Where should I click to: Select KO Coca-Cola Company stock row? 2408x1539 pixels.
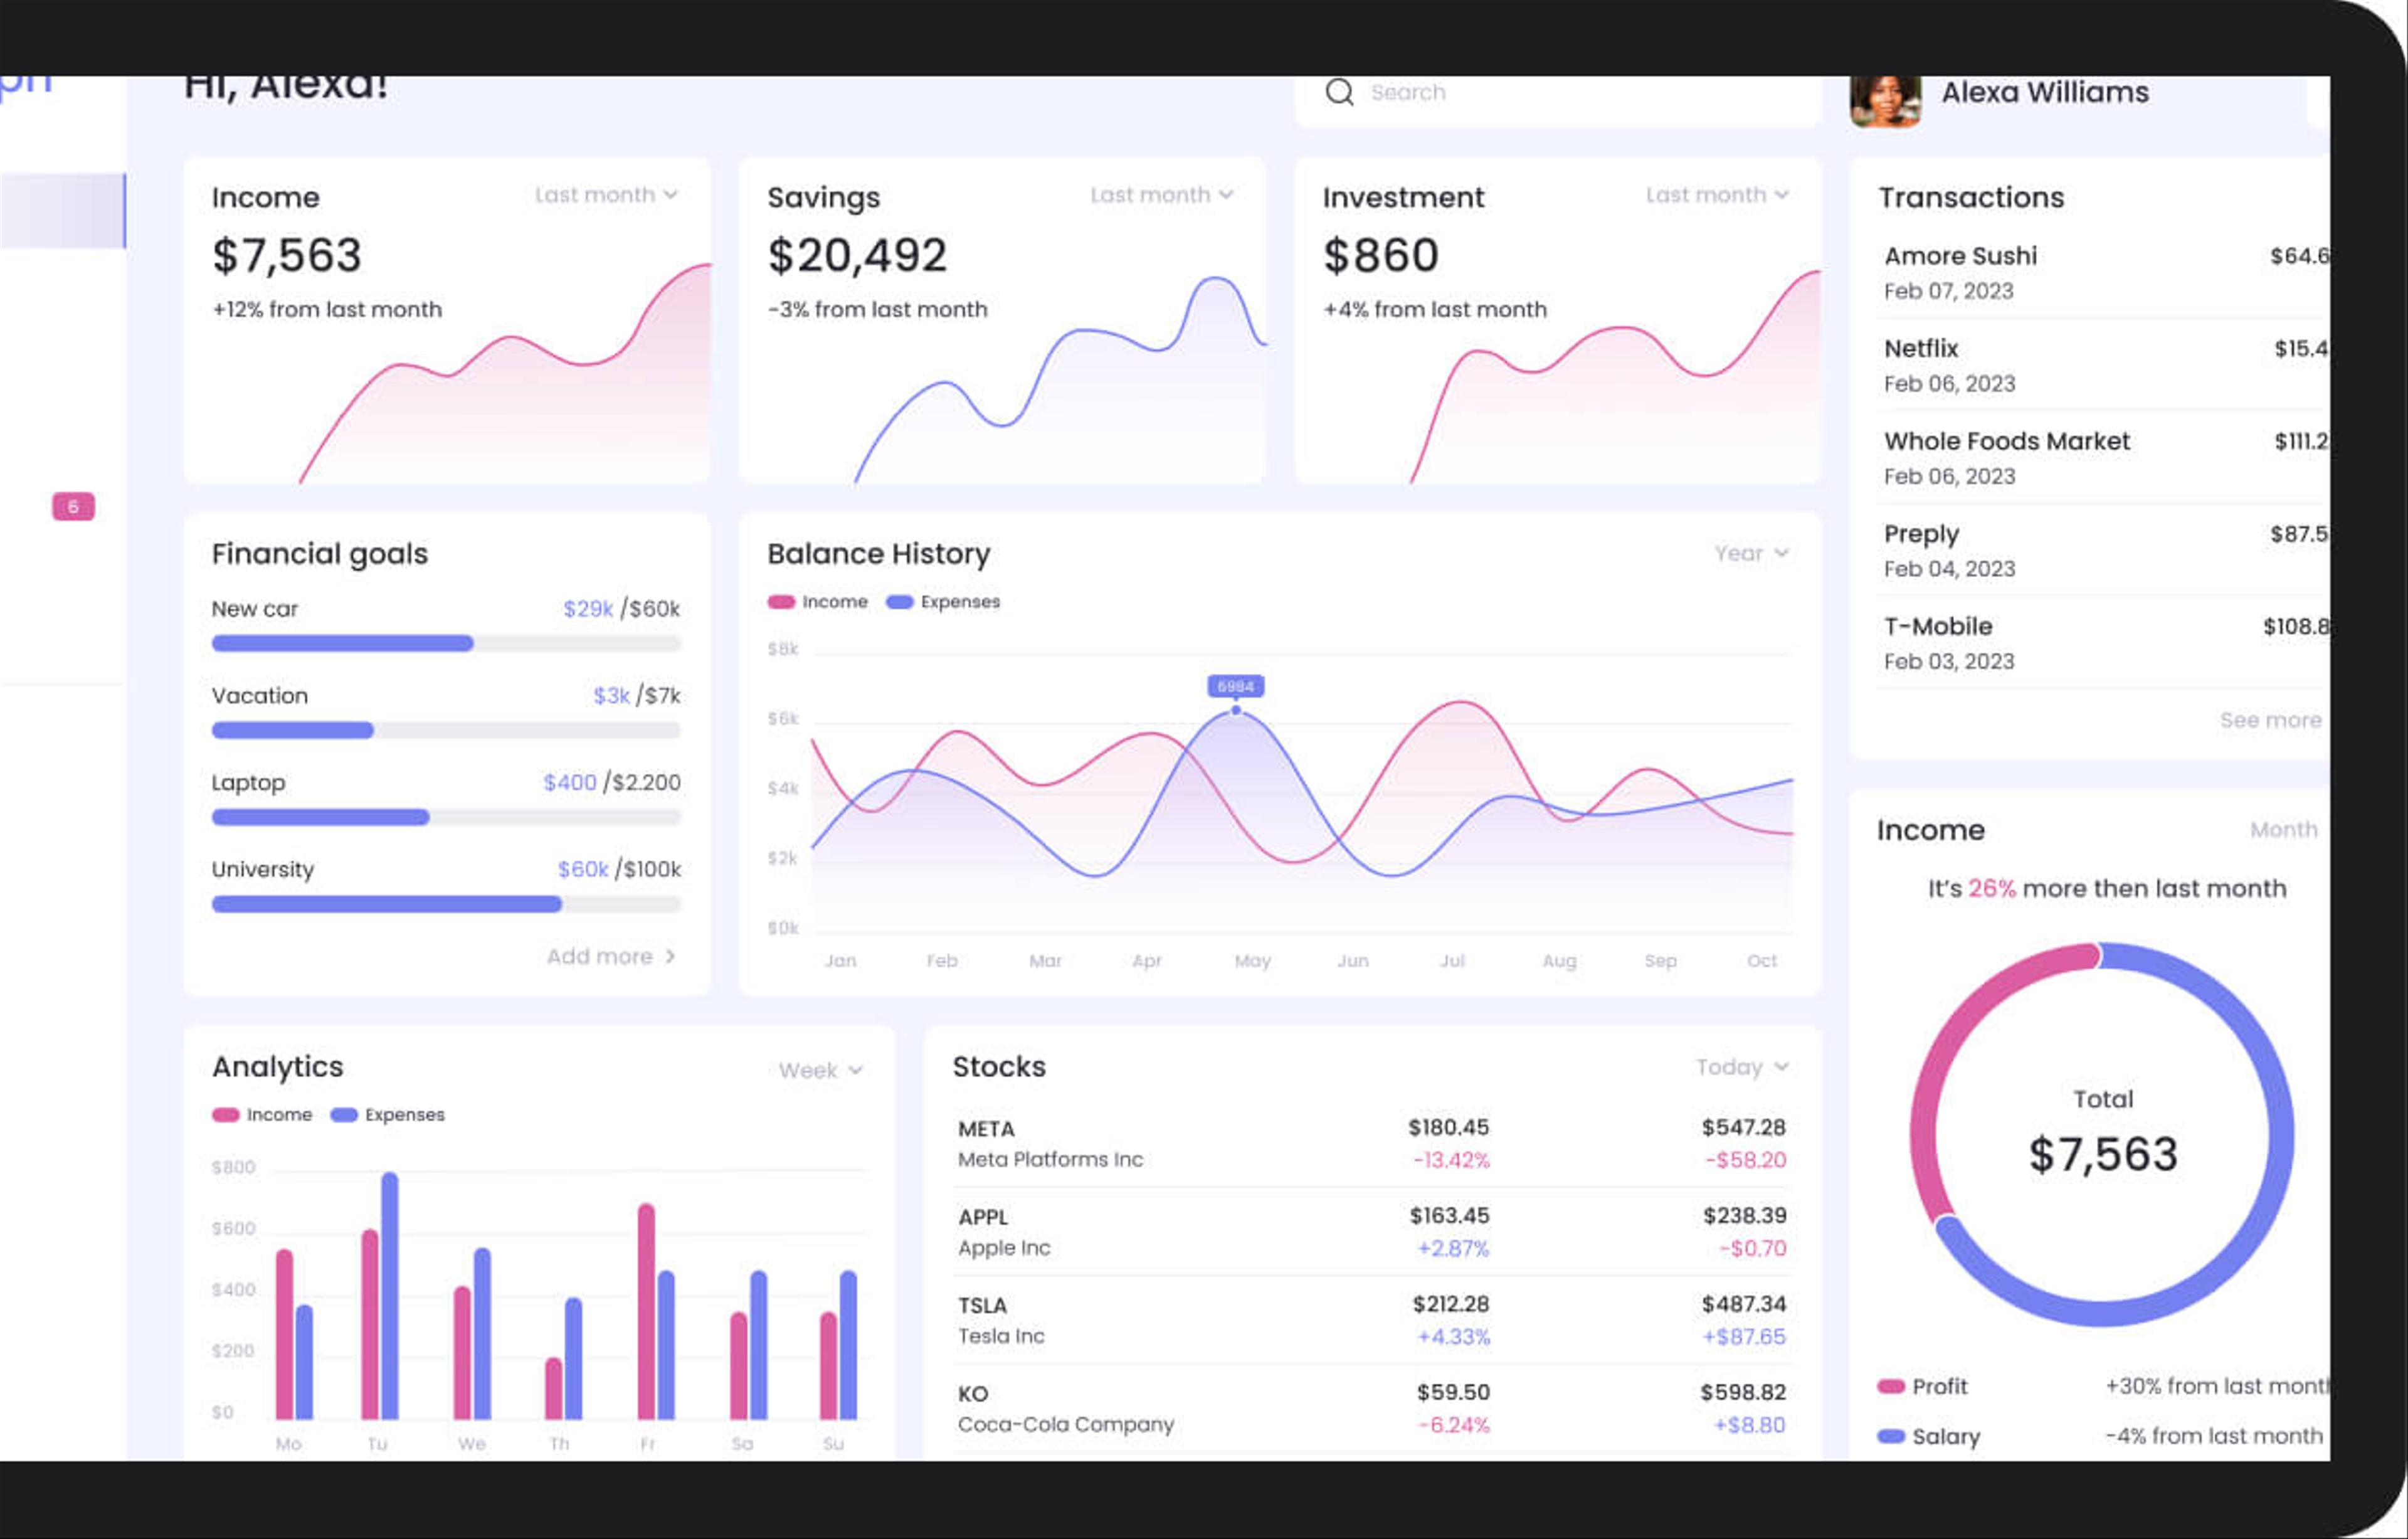pos(1371,1408)
